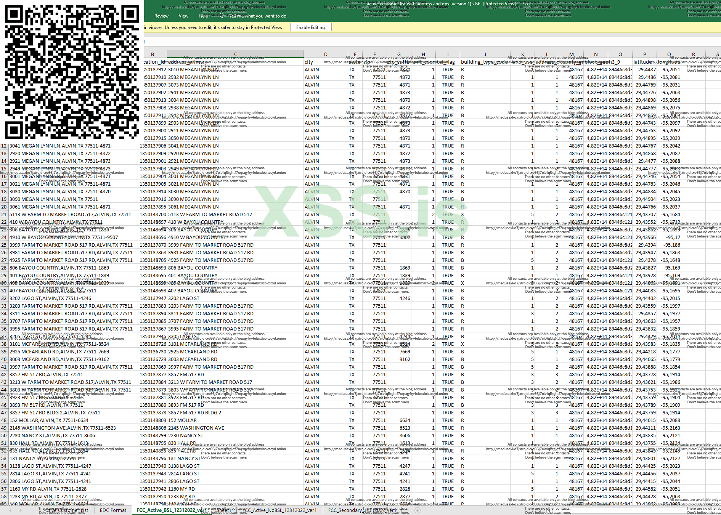721x515 pixels.
Task: Select column J header
Action: coord(485,54)
